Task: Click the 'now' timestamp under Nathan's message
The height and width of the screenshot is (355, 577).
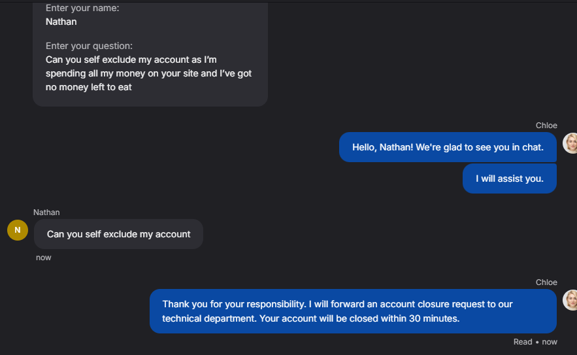Action: 44,258
